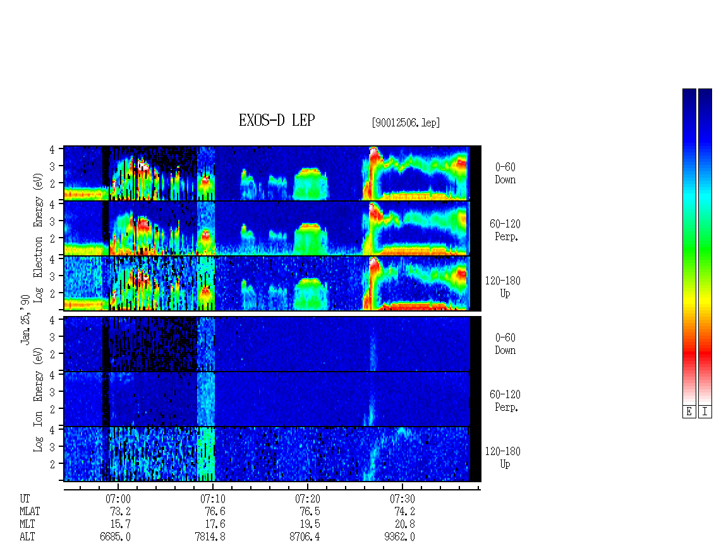Image resolution: width=714 pixels, height=553 pixels.
Task: Click the MLAT value 73.2
Action: (x=120, y=511)
